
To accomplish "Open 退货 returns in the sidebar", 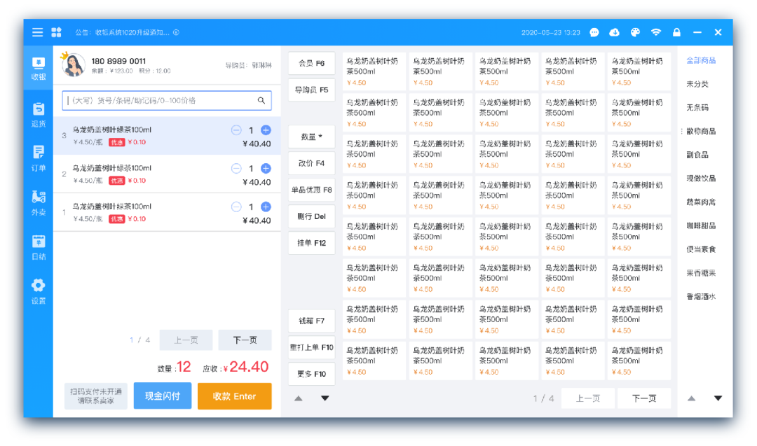I will pos(39,115).
